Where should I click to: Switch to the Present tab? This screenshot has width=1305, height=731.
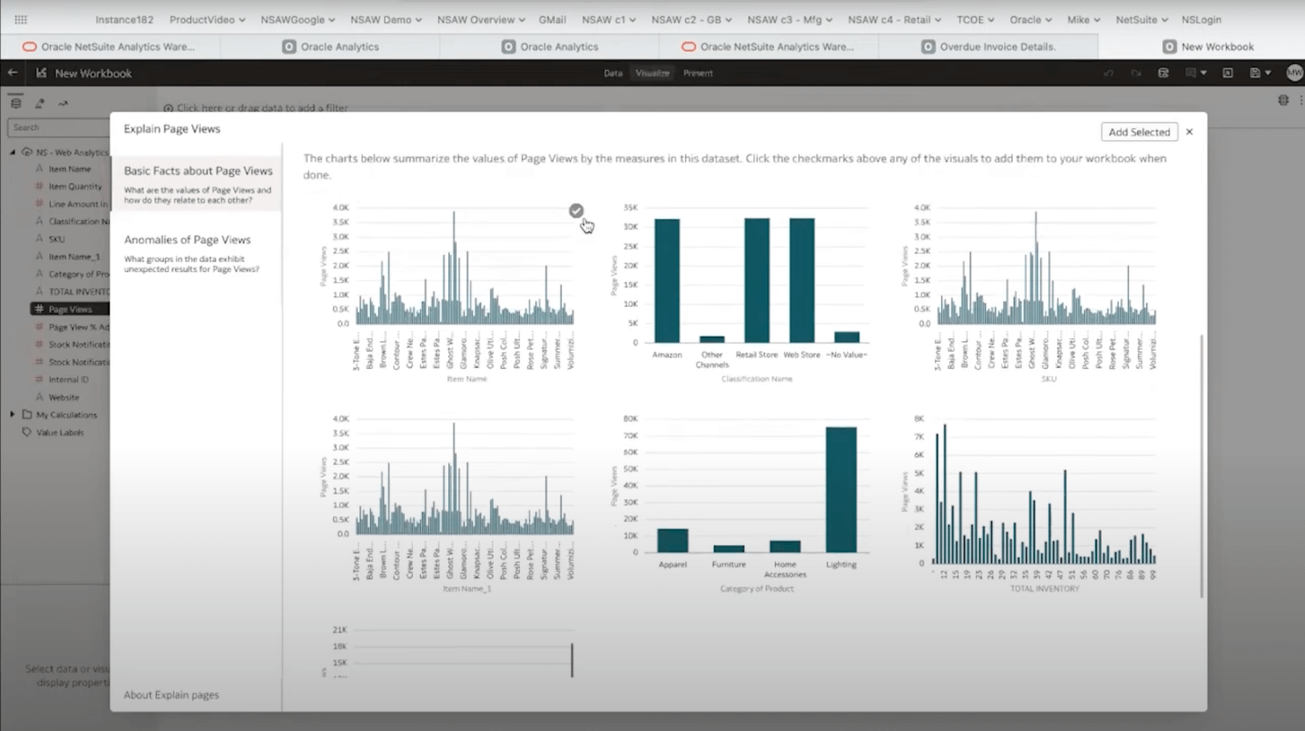698,73
